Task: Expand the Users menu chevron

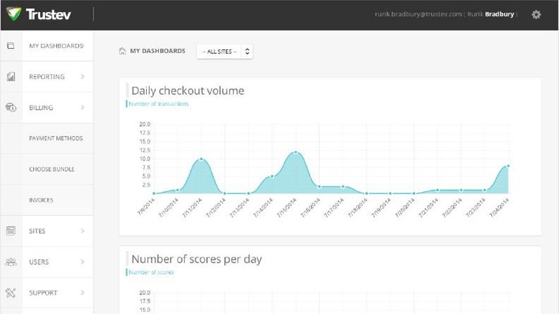Action: point(83,262)
